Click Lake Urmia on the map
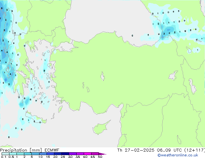Viewport: 205px width, 158px height. tap(192, 86)
